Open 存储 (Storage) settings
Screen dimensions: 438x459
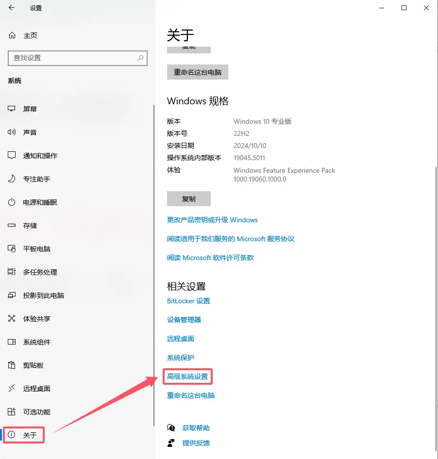point(30,225)
